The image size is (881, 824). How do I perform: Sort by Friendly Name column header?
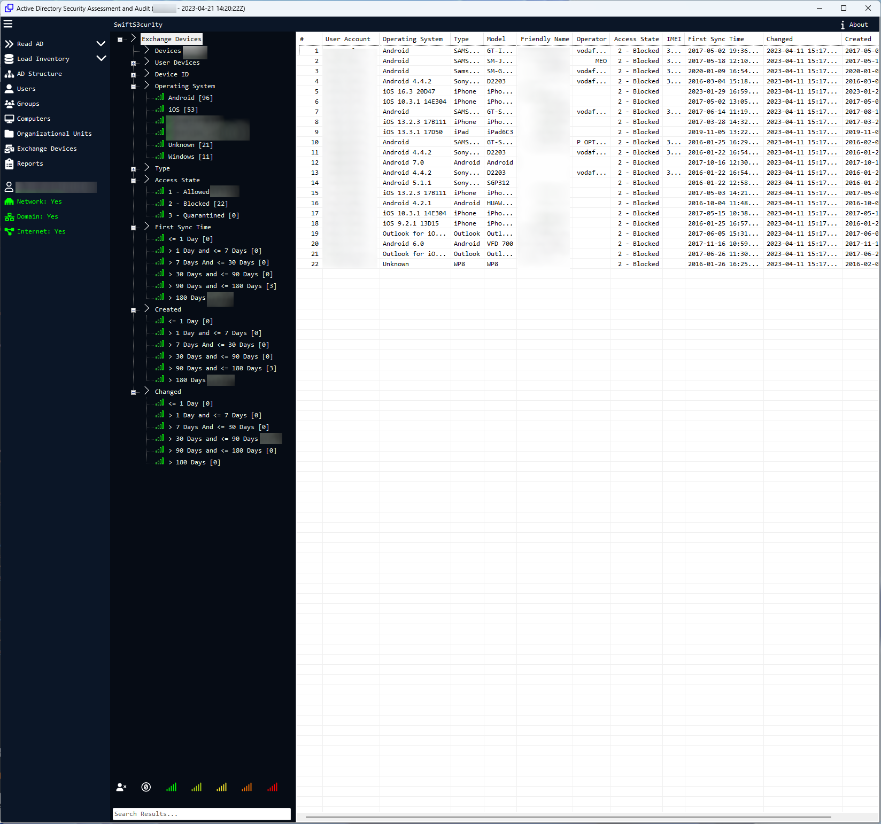(545, 39)
